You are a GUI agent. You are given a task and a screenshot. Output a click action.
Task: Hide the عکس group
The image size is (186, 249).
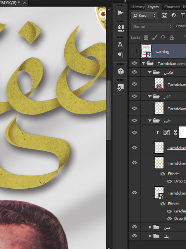coord(134,72)
